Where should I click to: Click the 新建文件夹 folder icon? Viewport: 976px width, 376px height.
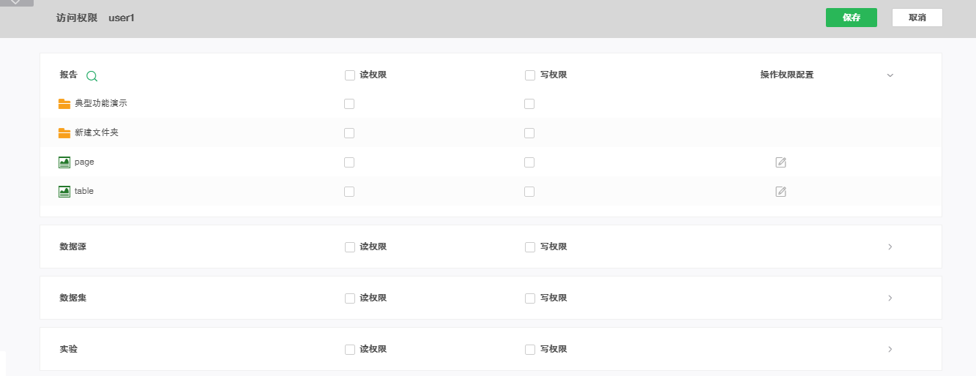coord(64,133)
